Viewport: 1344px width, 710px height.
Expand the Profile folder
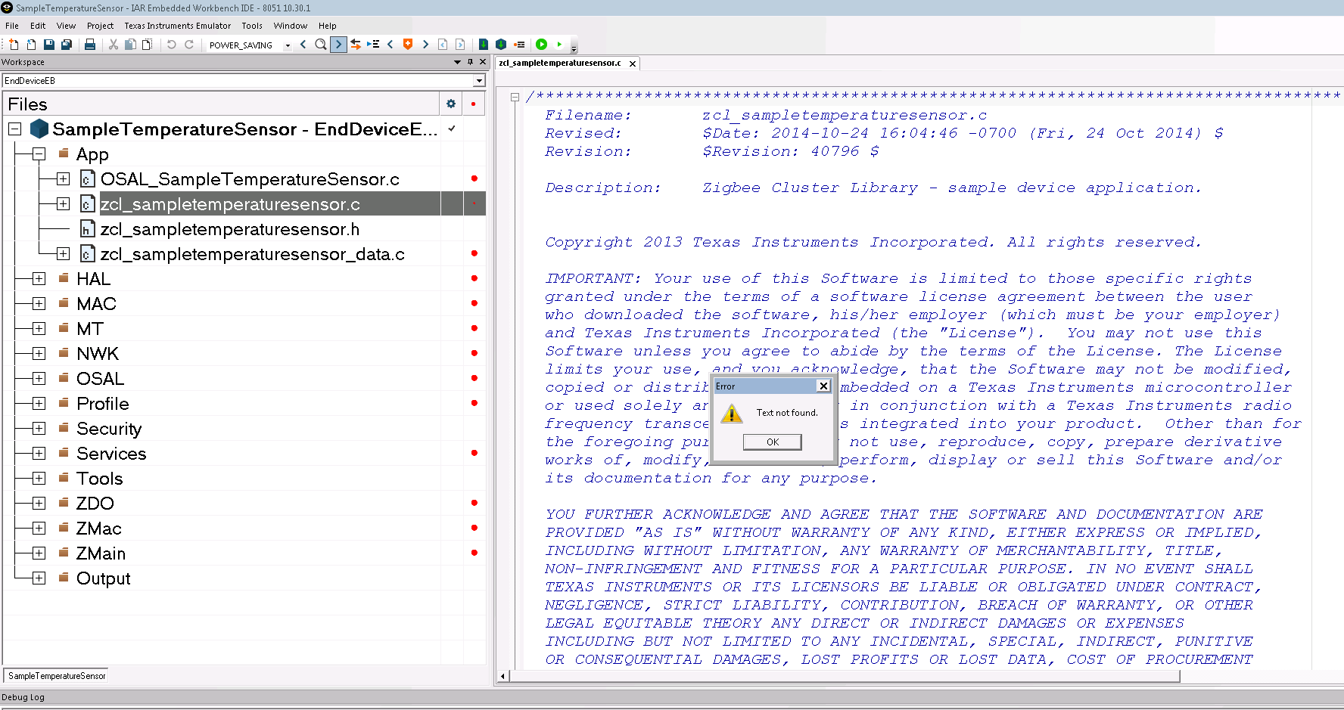pos(39,404)
